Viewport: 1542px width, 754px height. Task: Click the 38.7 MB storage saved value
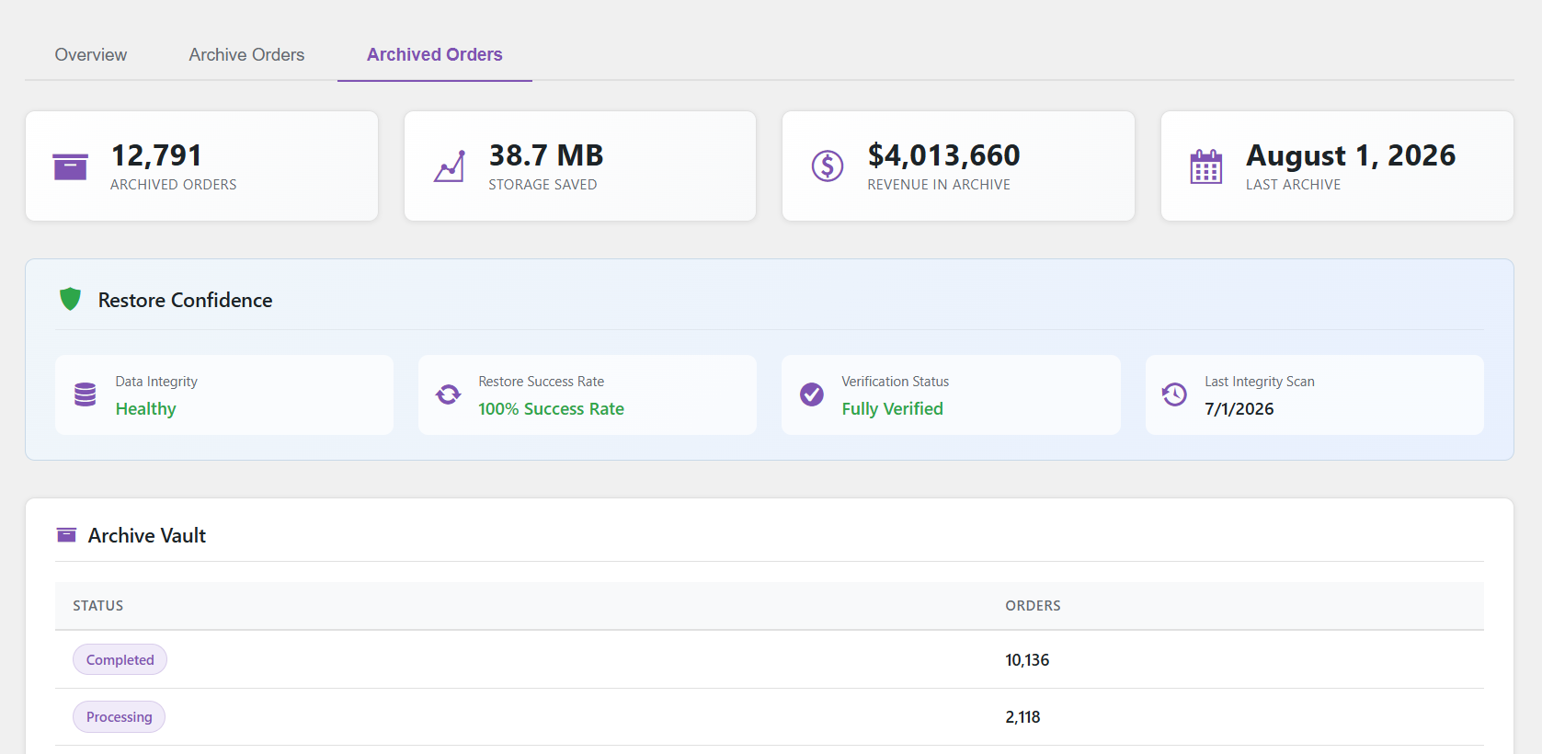click(546, 154)
